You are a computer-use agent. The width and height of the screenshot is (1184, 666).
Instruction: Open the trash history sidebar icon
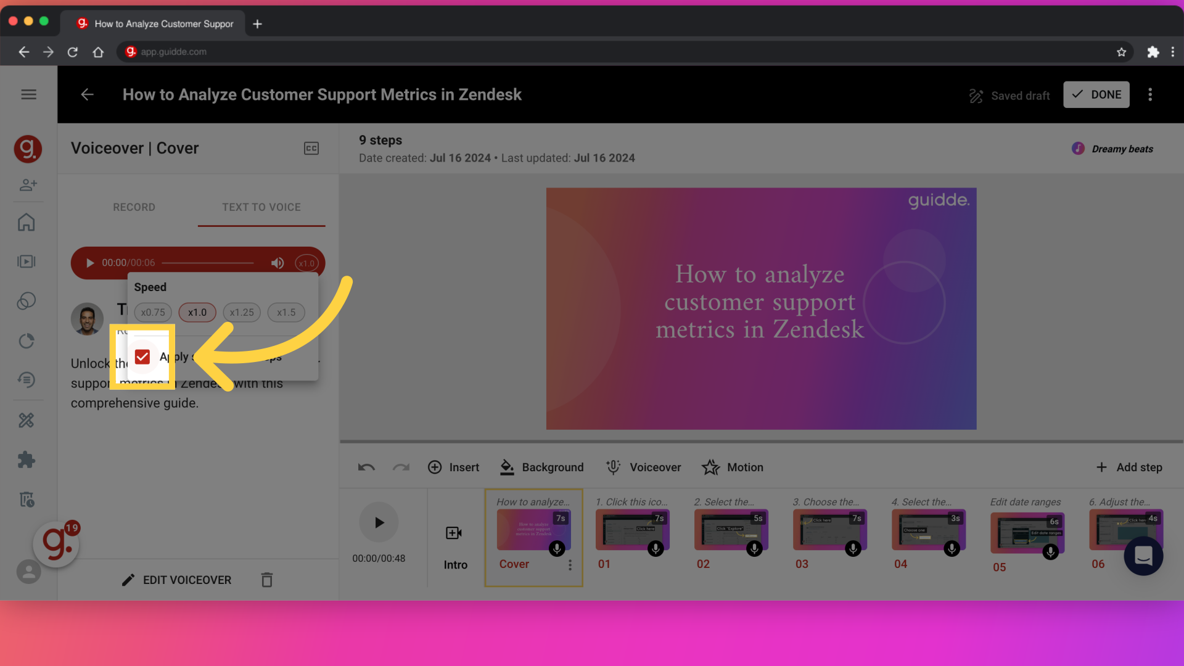[27, 499]
